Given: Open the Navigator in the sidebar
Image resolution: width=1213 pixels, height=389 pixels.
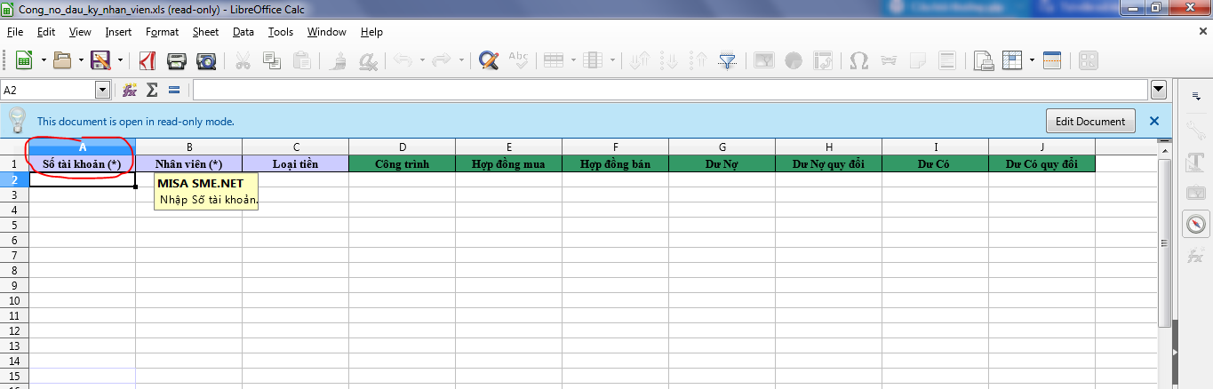Looking at the screenshot, I should (1195, 224).
